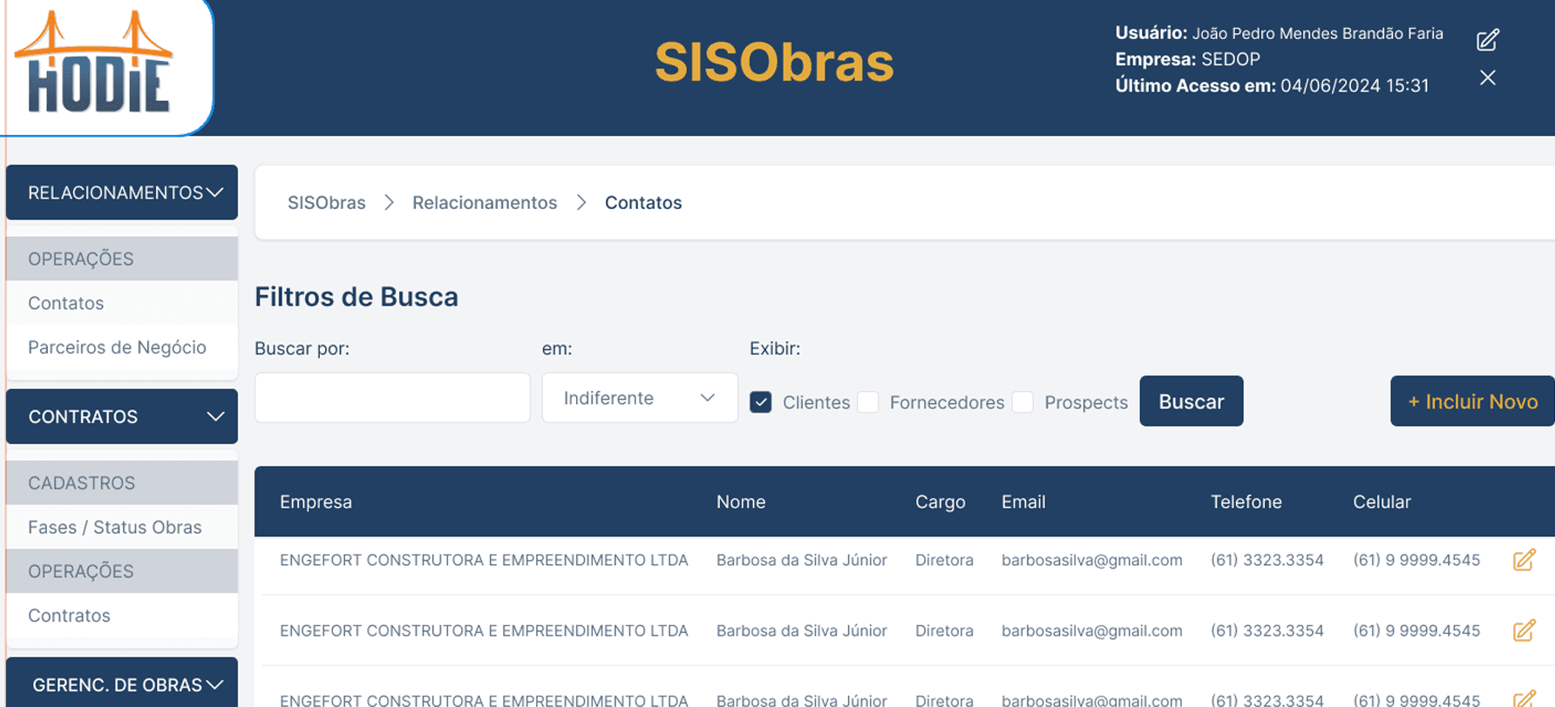Open Contatos in the sidebar
Image resolution: width=1555 pixels, height=707 pixels.
tap(66, 303)
